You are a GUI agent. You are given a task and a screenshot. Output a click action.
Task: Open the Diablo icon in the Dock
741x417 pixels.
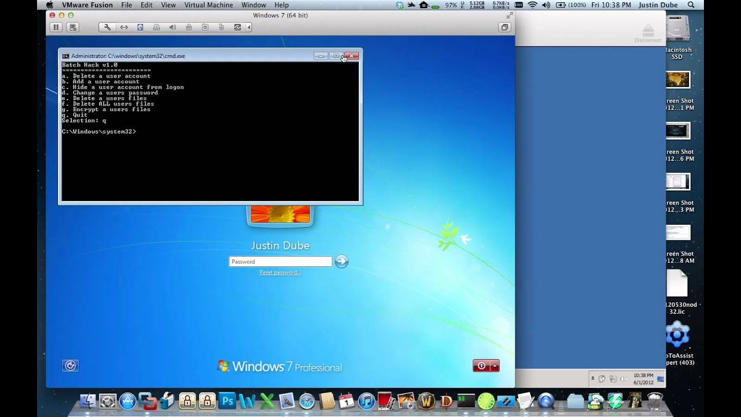[446, 401]
